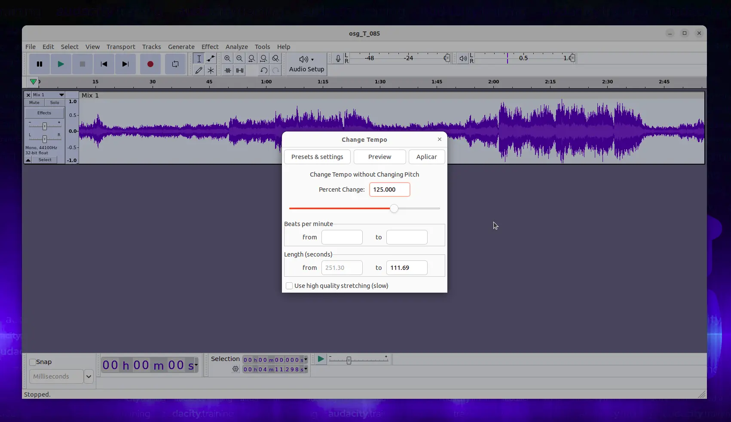The image size is (731, 422).
Task: Click the Aplicar button
Action: pos(427,157)
